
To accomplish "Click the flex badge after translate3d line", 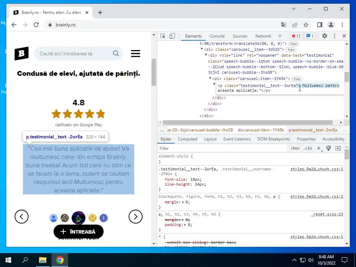I will point(293,44).
